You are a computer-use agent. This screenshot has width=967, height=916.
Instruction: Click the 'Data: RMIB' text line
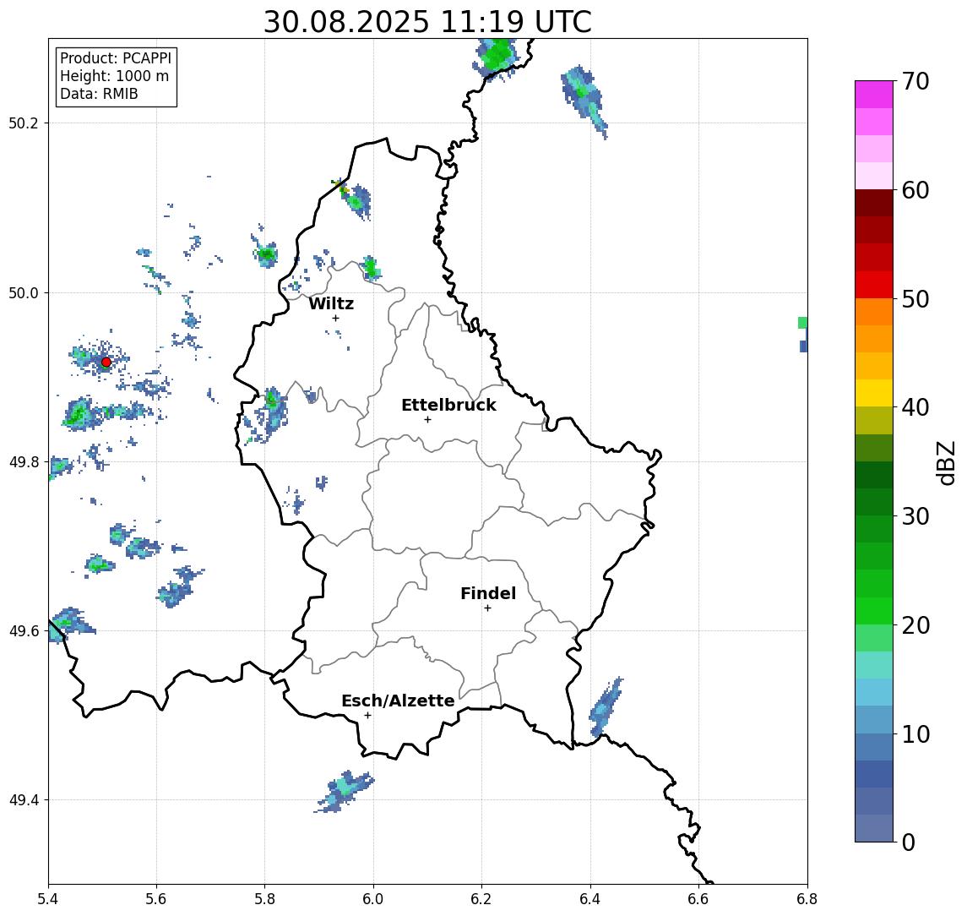pyautogui.click(x=99, y=94)
